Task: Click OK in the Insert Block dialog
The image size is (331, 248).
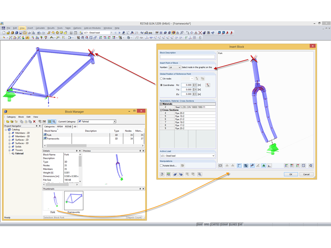Action: (290, 174)
